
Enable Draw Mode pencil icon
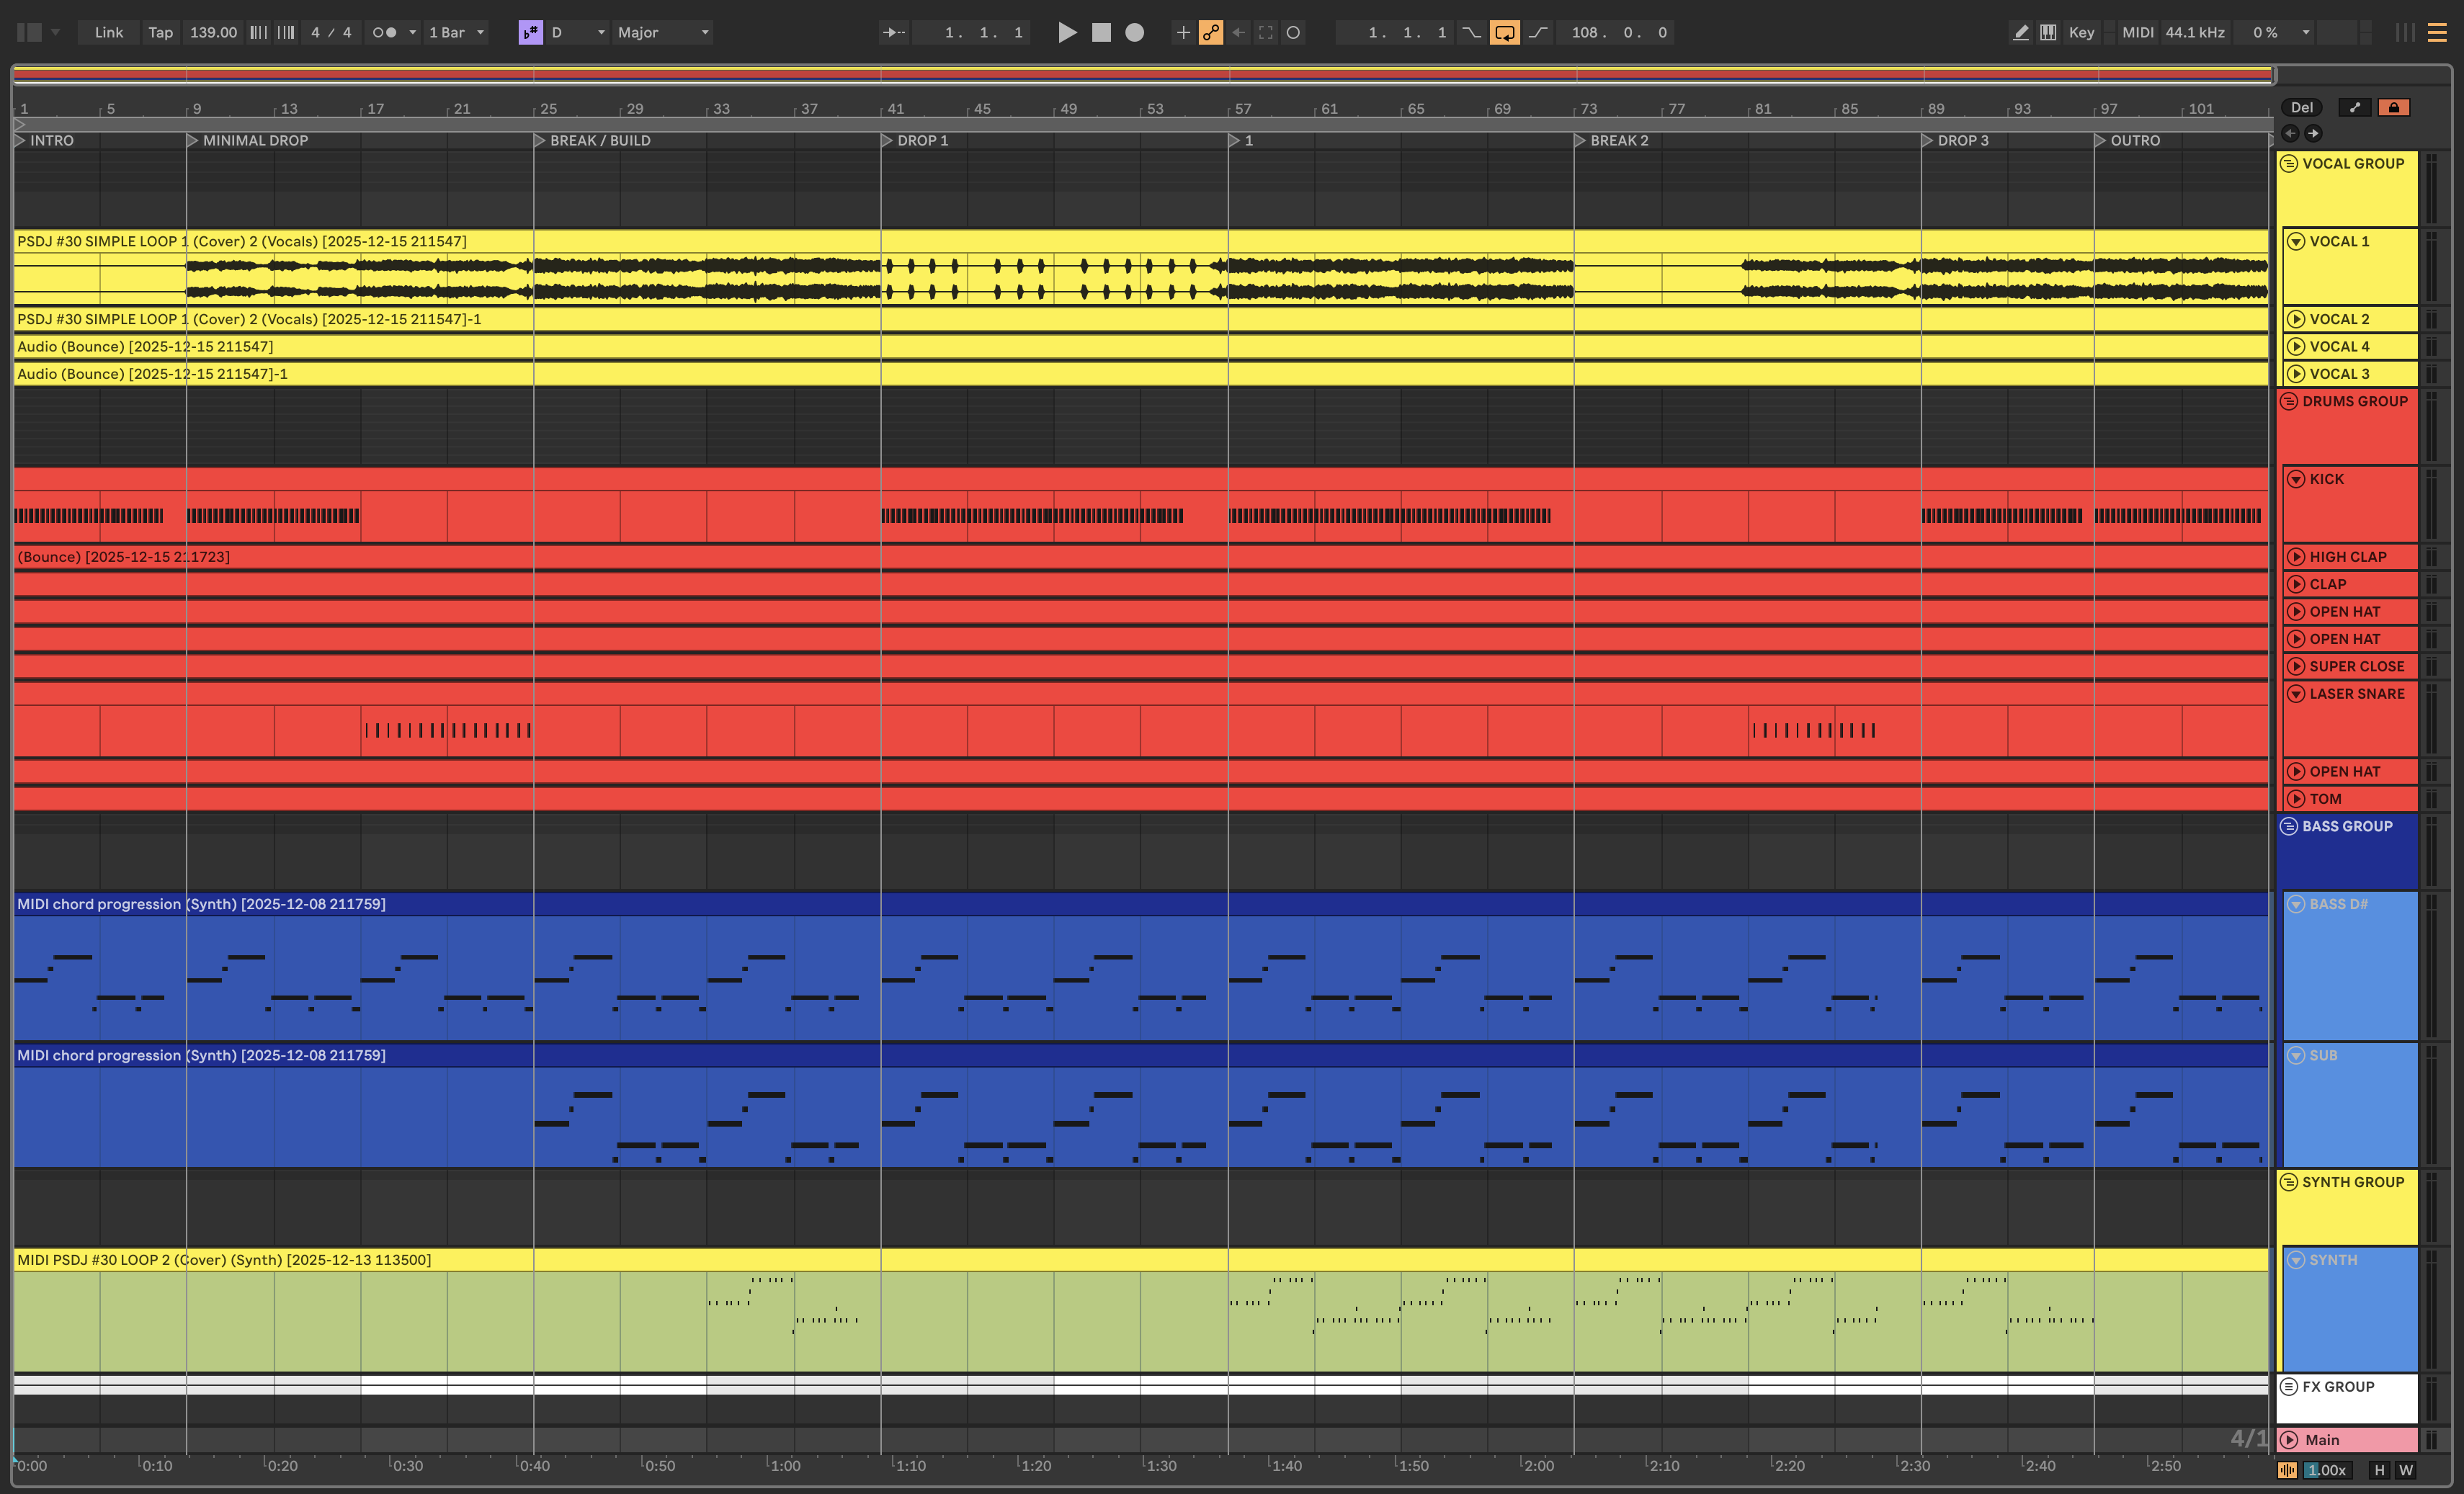click(2020, 32)
